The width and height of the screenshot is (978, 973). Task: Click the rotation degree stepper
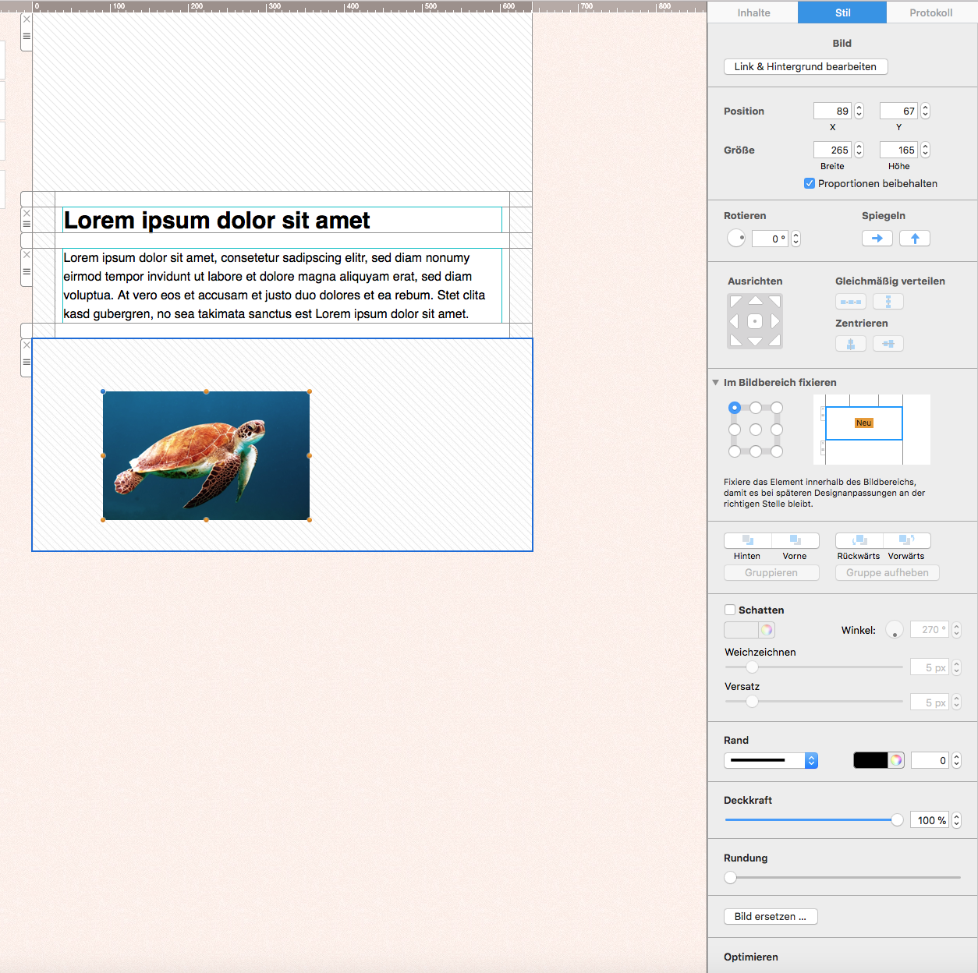796,239
